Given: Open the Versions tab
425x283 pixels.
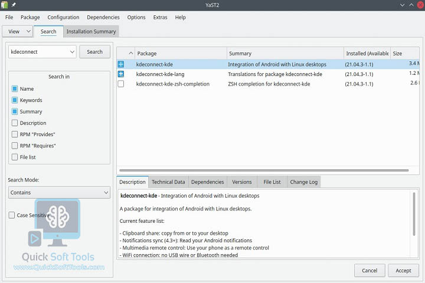Looking at the screenshot, I should pos(242,182).
